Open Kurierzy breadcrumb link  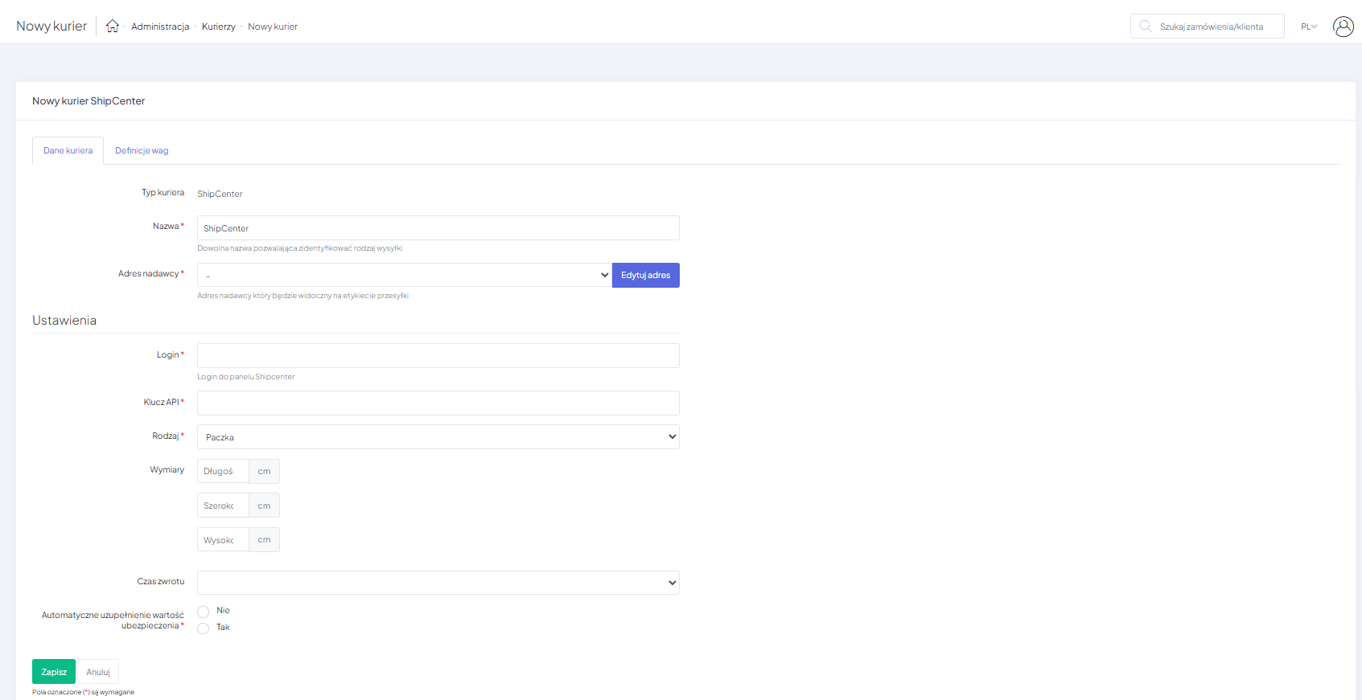218,27
